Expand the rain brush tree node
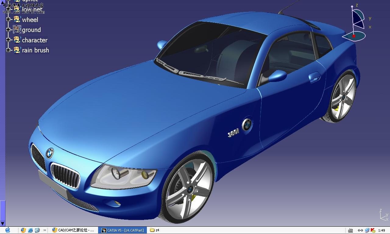 click(x=8, y=50)
